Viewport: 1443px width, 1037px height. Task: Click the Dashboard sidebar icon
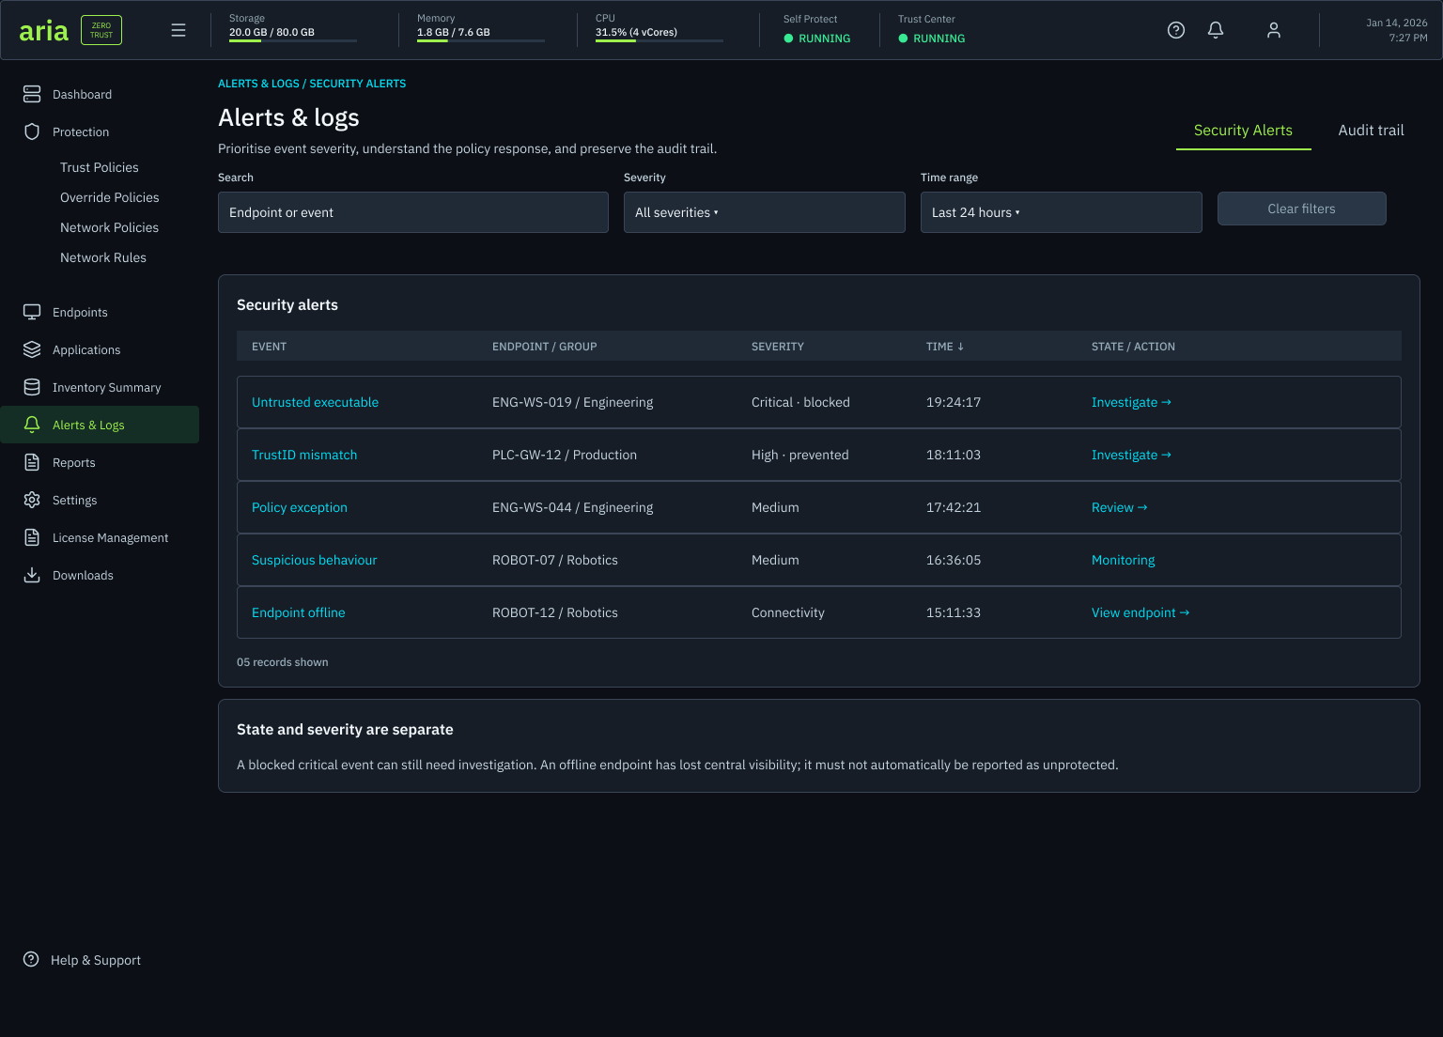(32, 94)
